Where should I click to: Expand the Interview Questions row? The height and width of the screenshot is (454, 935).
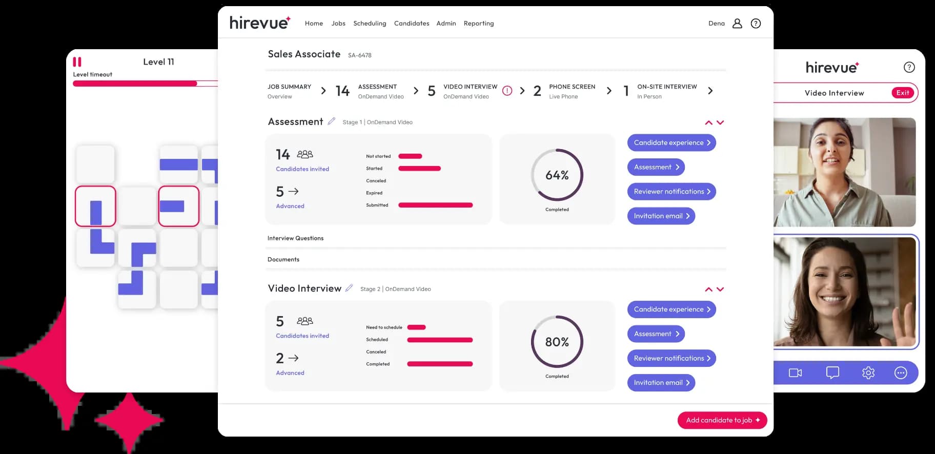(x=496, y=238)
